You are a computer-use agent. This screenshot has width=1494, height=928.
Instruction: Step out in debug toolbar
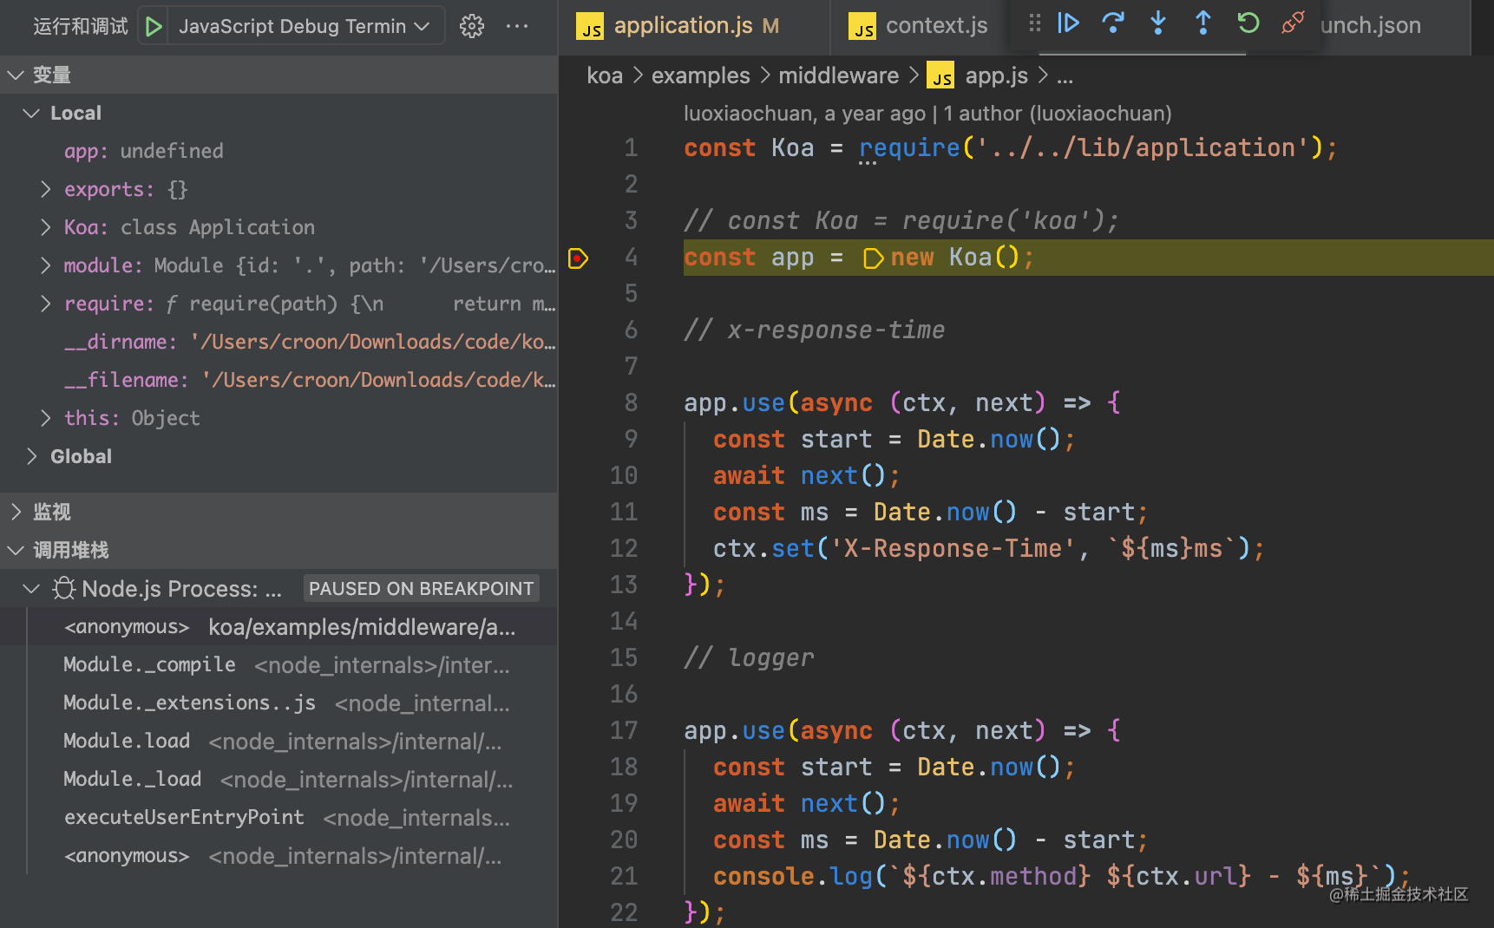(1203, 23)
